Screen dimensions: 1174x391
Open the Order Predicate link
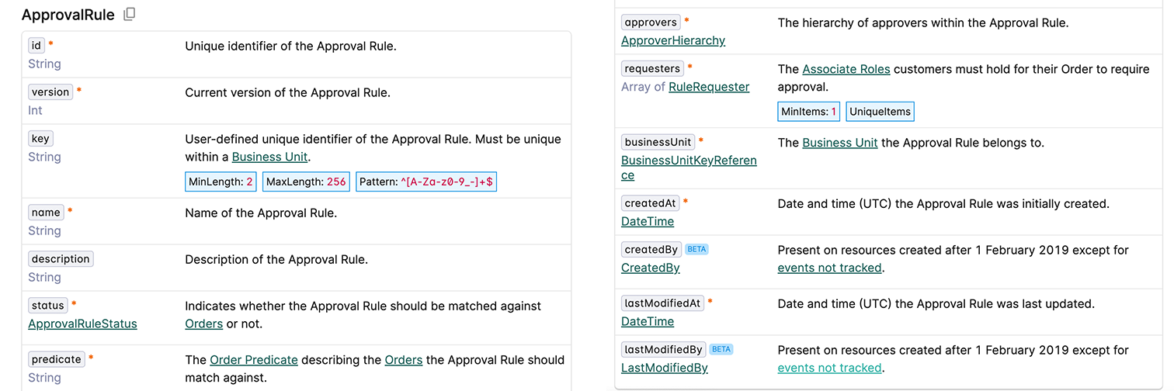tap(254, 360)
